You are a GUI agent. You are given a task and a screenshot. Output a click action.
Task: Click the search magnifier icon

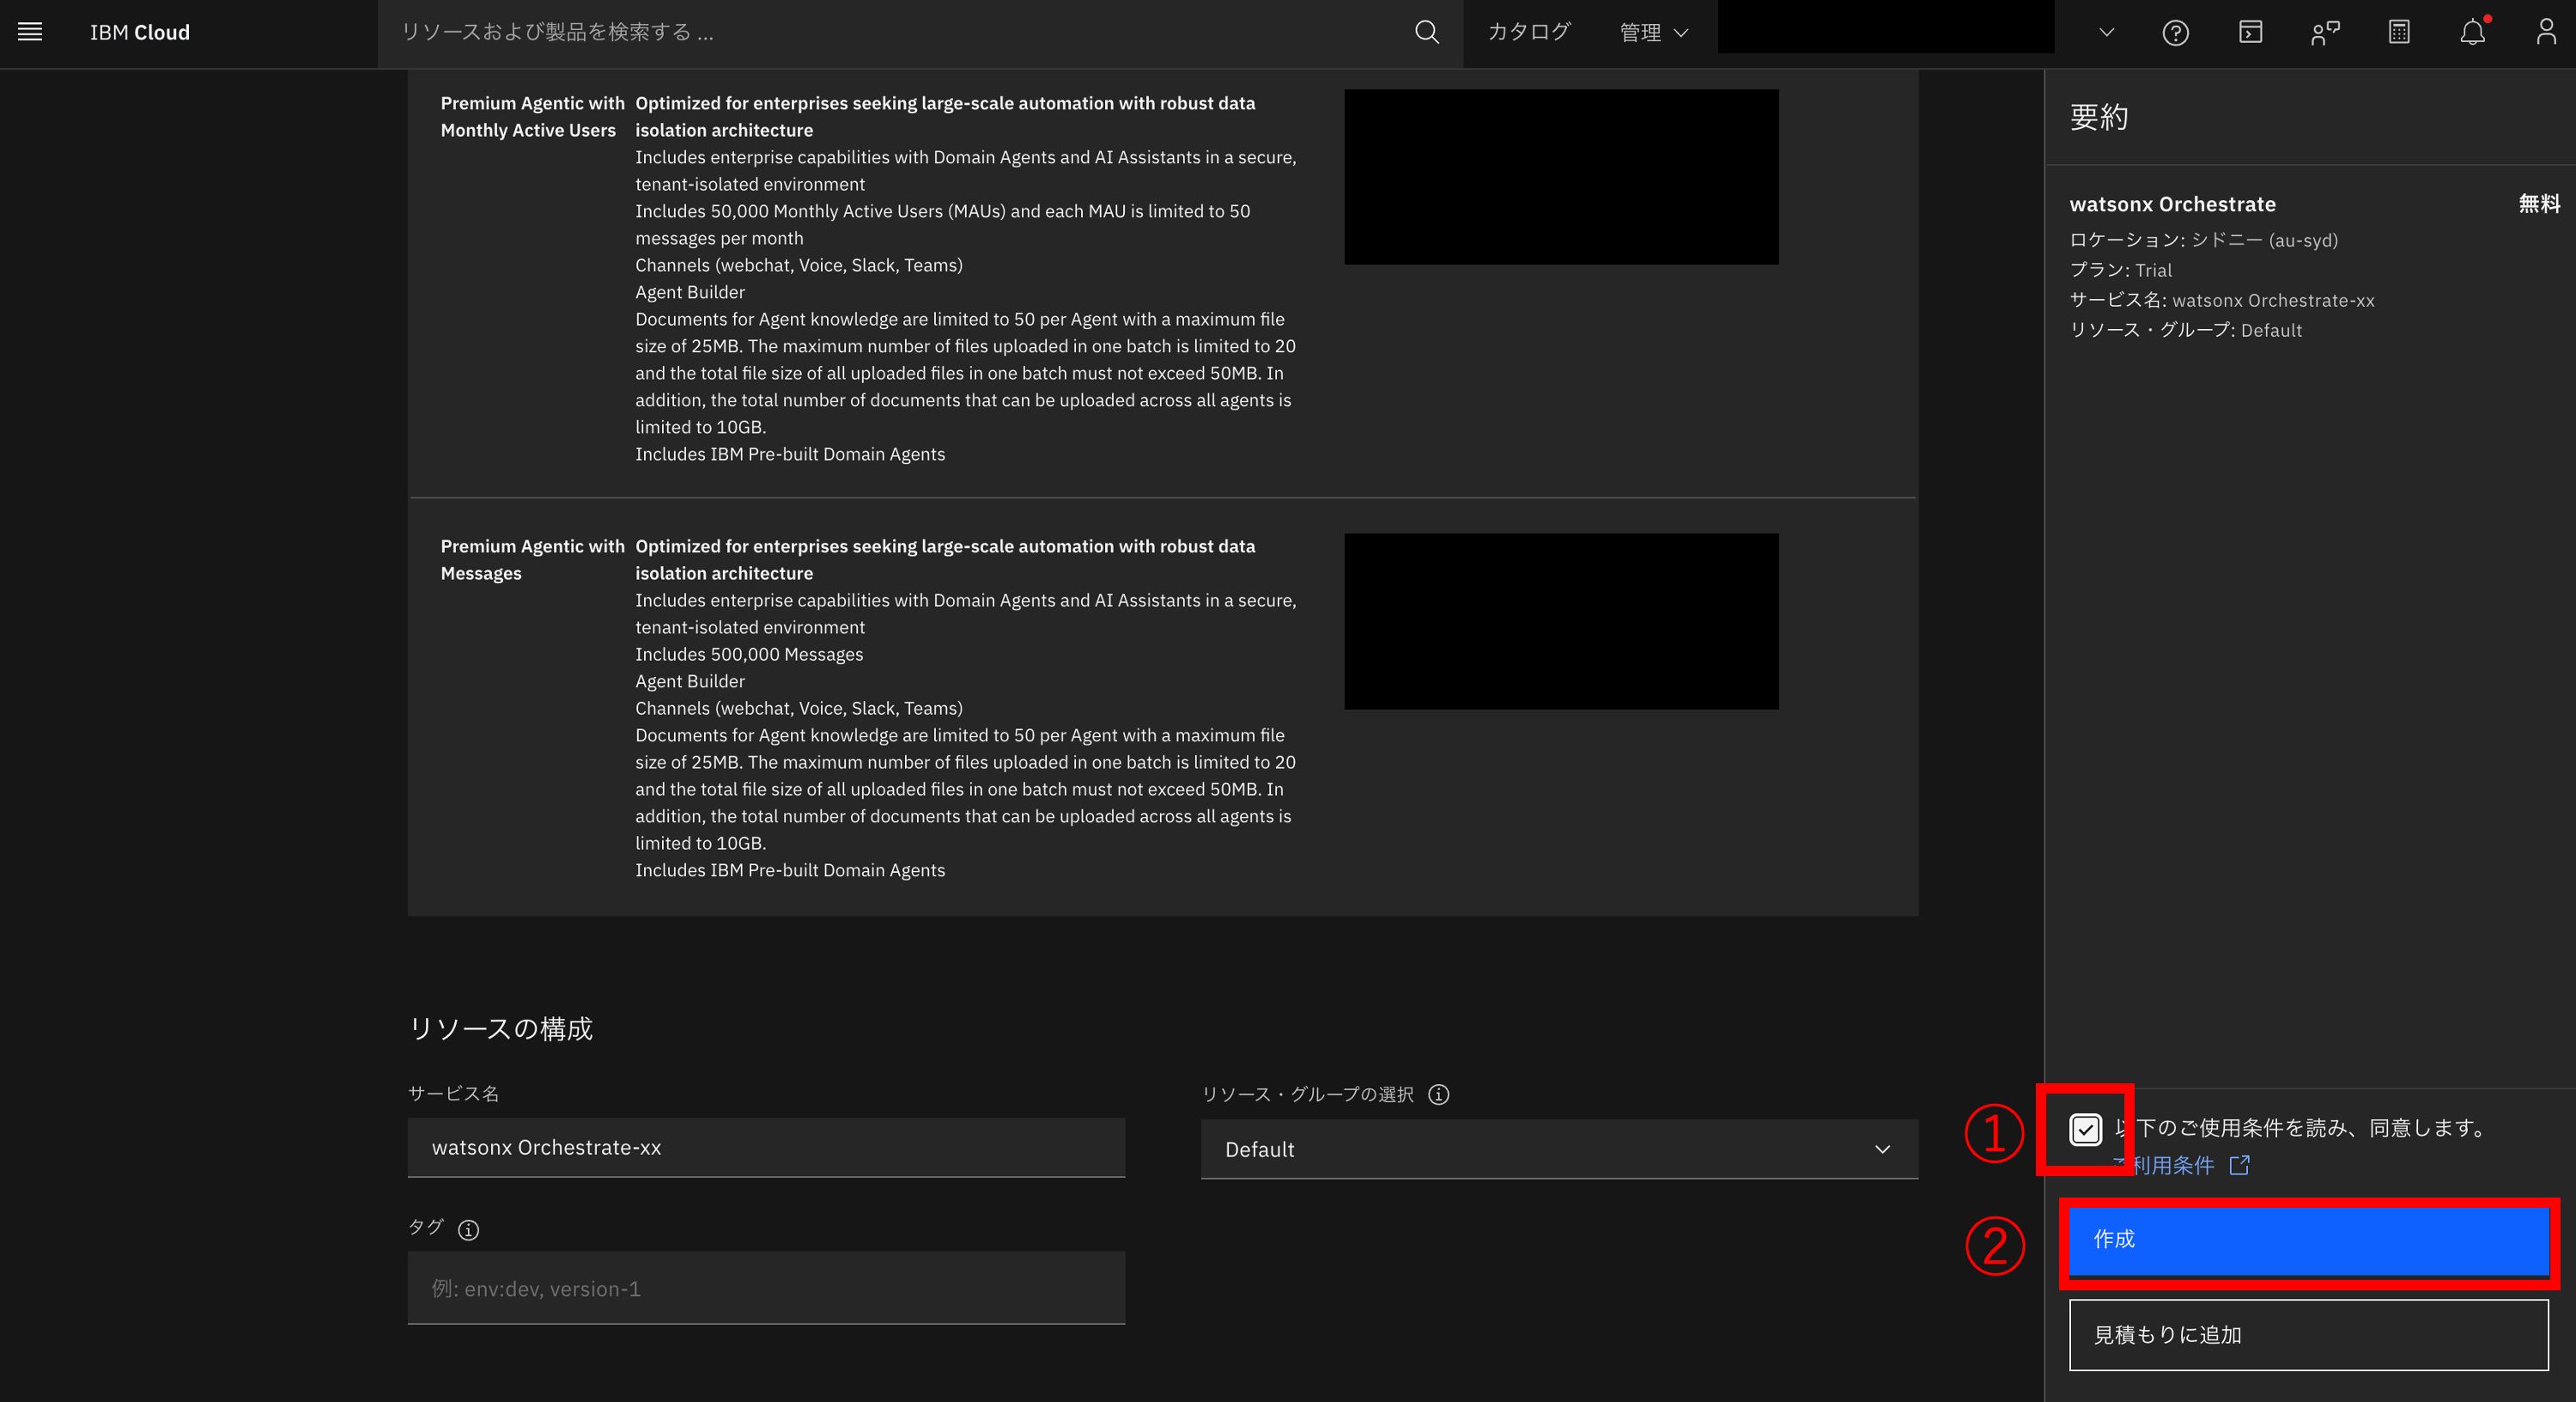(x=1427, y=32)
